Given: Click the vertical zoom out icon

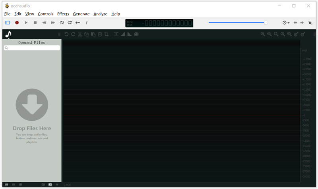Looking at the screenshot, I should click(303, 34).
